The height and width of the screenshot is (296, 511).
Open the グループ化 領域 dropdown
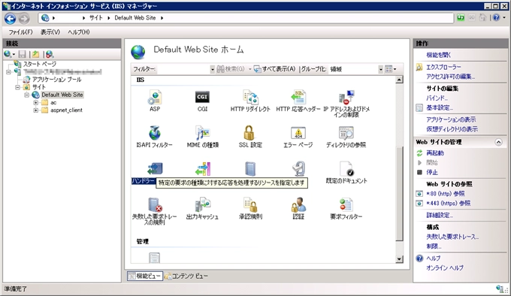[x=381, y=69]
